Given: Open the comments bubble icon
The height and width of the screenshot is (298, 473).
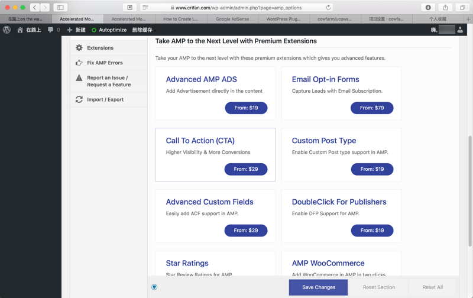Looking at the screenshot, I should coord(51,30).
